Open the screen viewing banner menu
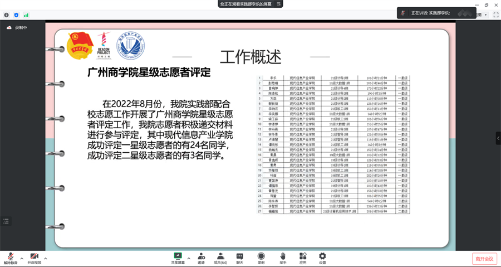The width and height of the screenshot is (501, 267). (279, 4)
